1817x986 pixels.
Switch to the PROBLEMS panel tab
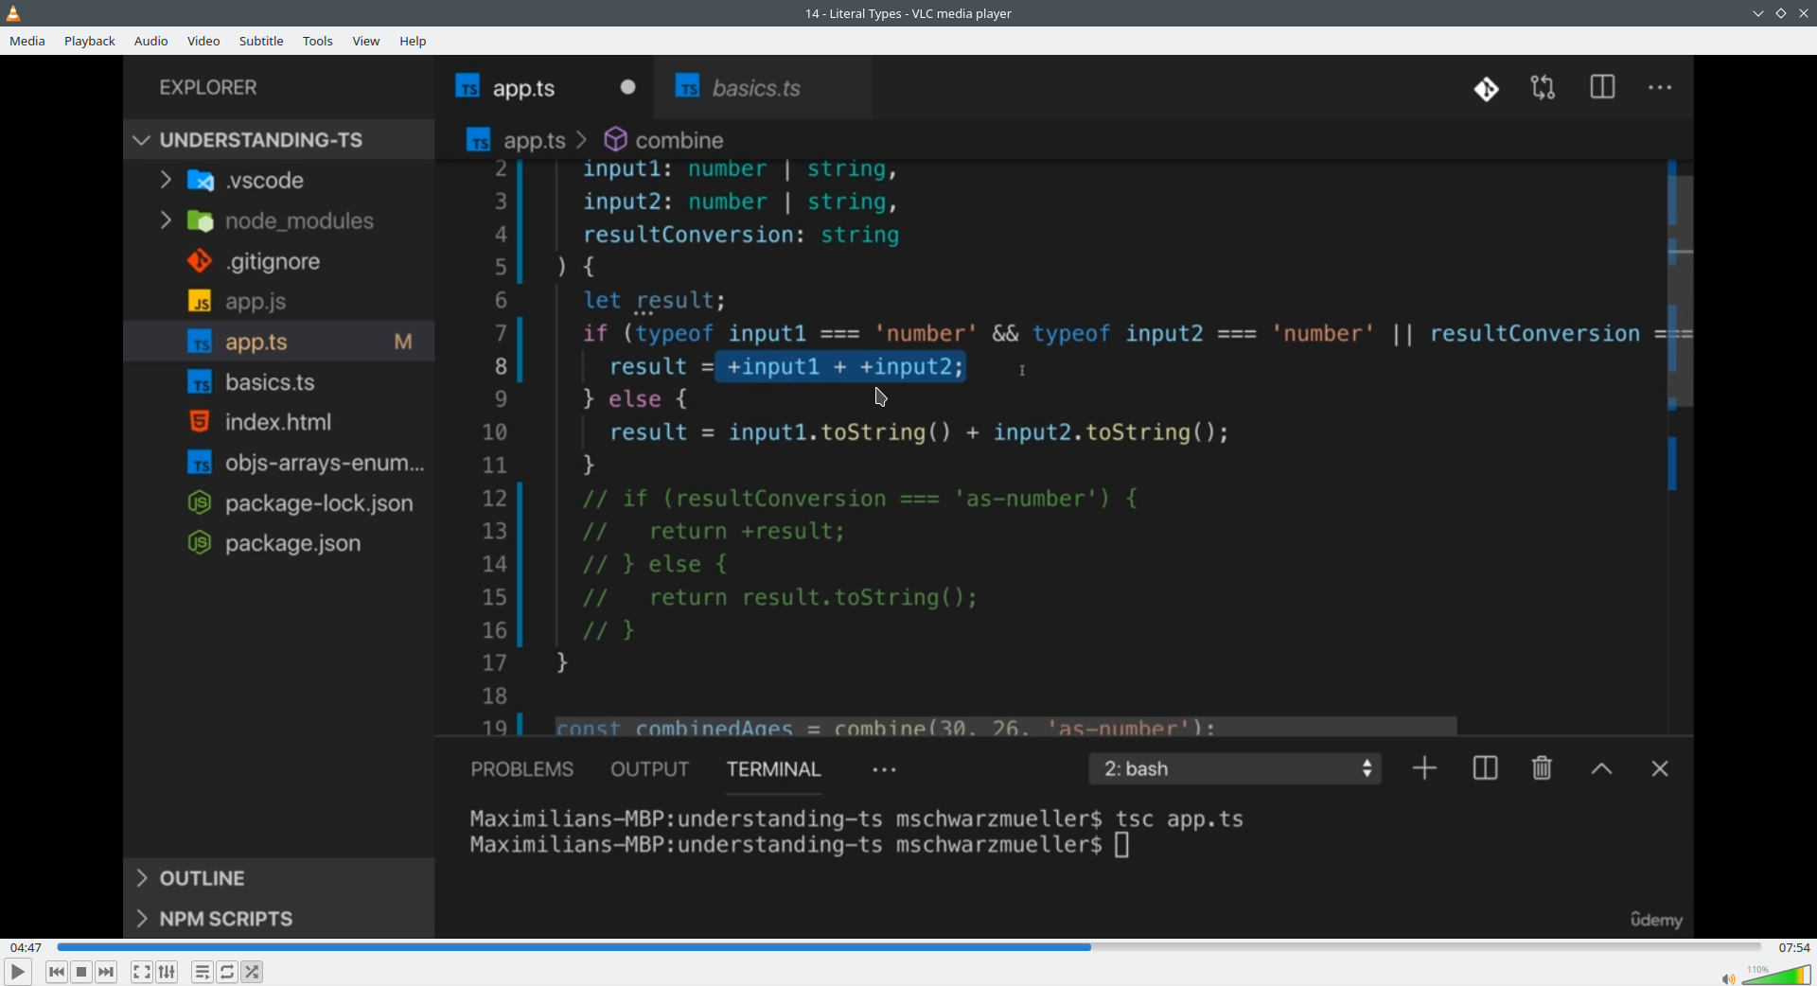(x=522, y=769)
